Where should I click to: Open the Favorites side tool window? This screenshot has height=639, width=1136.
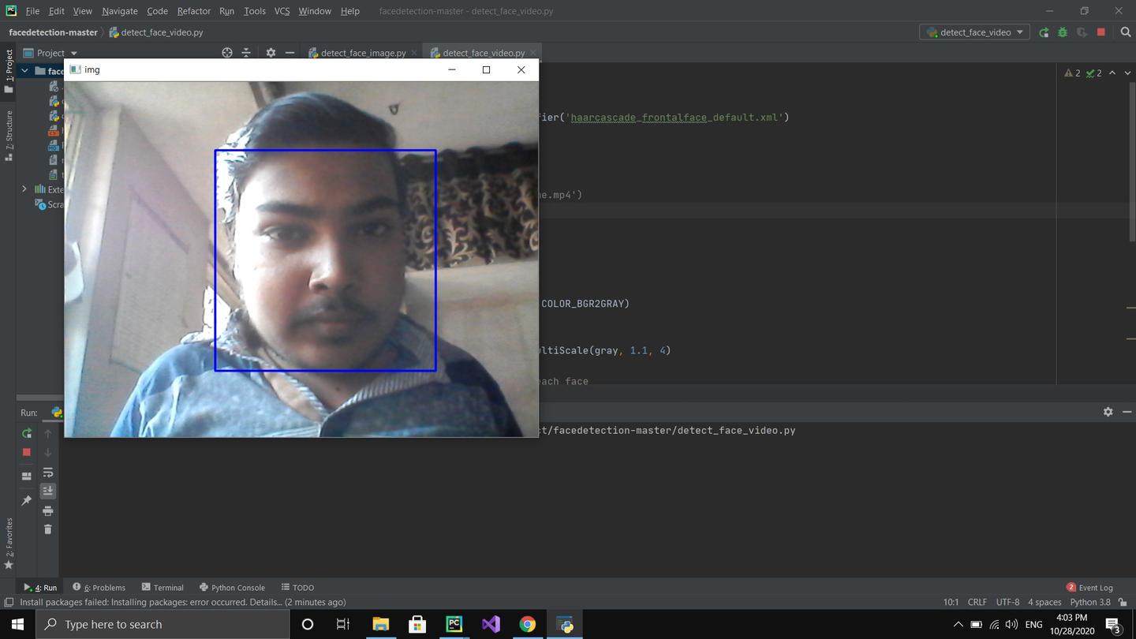(x=9, y=544)
